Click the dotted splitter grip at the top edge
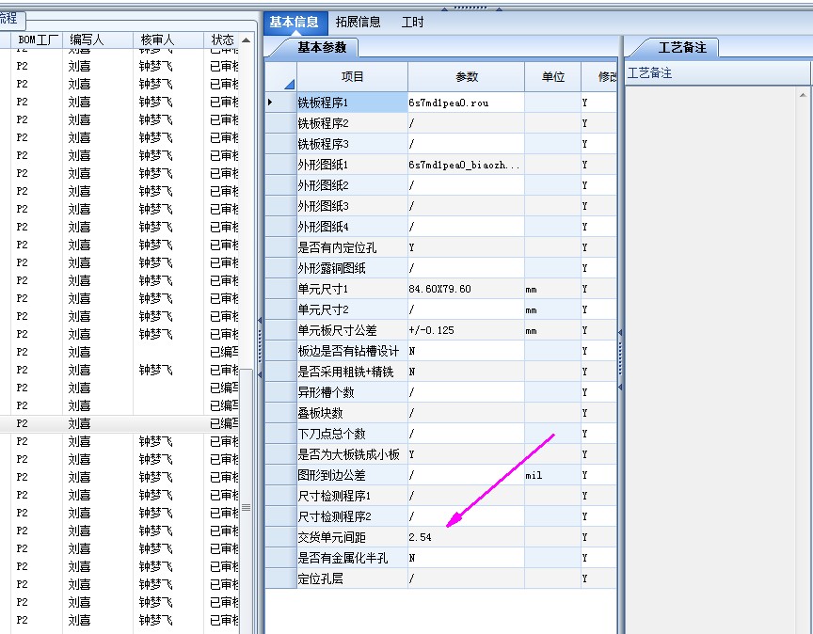Screen dimensions: 813x634 coord(470,8)
